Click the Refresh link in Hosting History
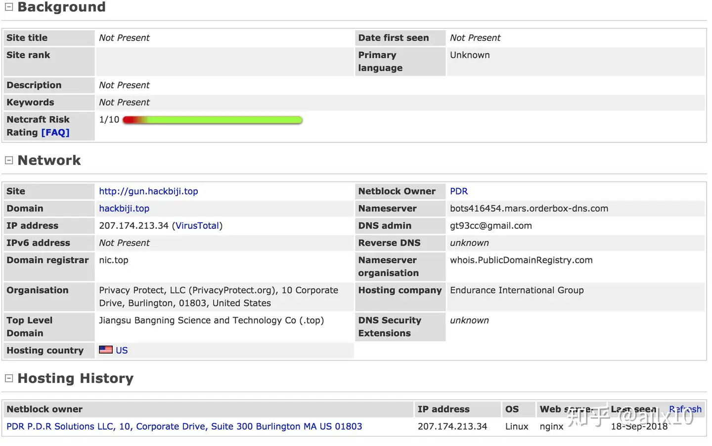 point(685,409)
